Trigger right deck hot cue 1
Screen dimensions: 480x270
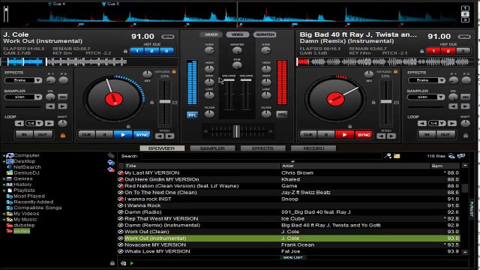pos(433,51)
